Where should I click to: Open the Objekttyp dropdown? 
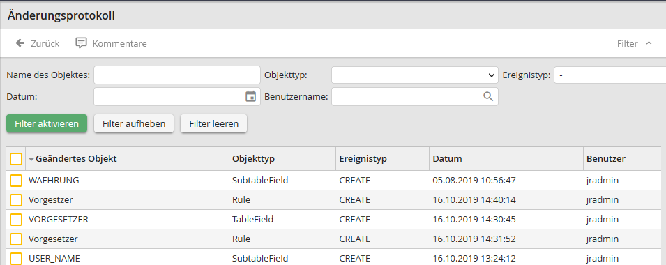(414, 75)
